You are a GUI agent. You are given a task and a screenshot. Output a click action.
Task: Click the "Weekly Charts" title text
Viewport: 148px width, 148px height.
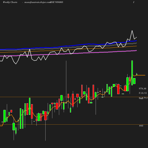10,2
